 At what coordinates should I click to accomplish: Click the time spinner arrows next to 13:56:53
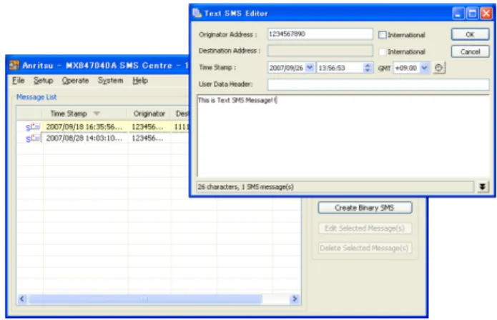[x=368, y=68]
